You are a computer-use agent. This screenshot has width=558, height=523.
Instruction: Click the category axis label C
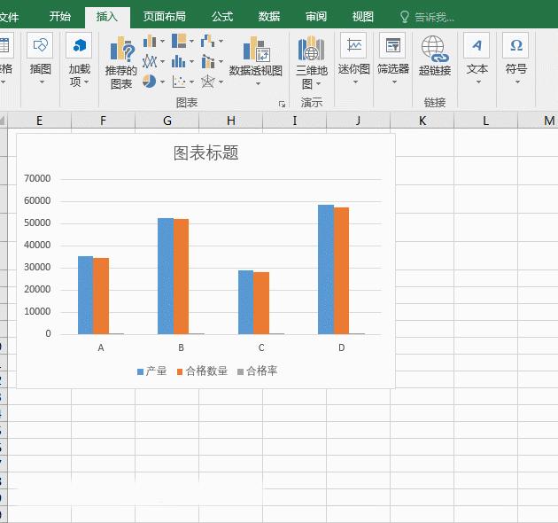(261, 347)
